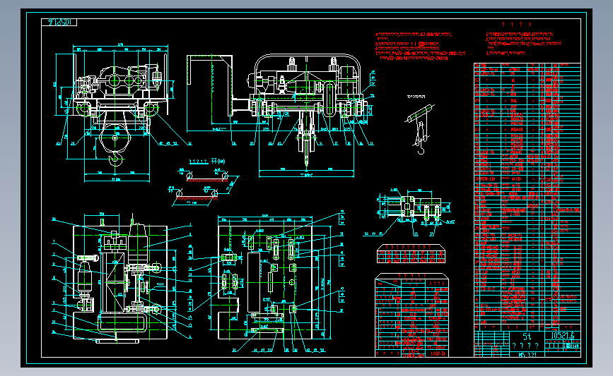Viewport: 613px width, 376px height.
Task: Click the lower rail section detail with red hatching
Action: pos(197,195)
